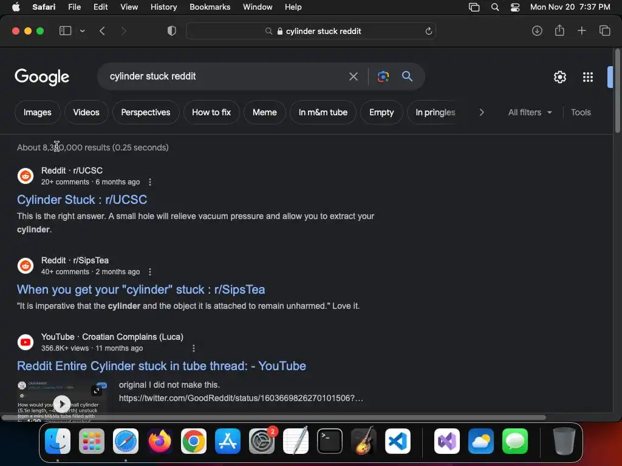This screenshot has width=622, height=466.
Task: Open more options for YouTube result
Action: pyautogui.click(x=194, y=348)
